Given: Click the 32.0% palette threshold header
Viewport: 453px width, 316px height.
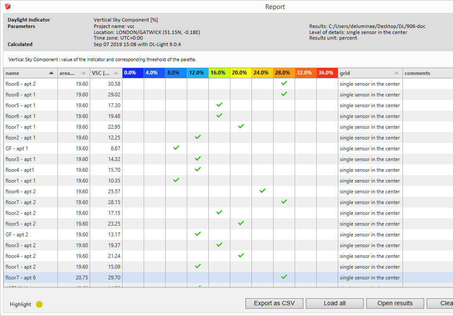Looking at the screenshot, I should tap(305, 73).
